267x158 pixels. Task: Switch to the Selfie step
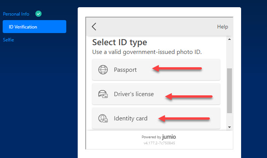pos(8,40)
